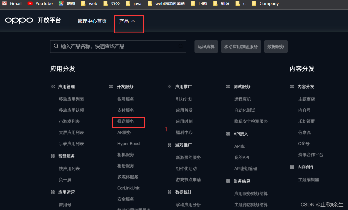
Task: Click the grid icon beside API接入
Action: (228, 134)
